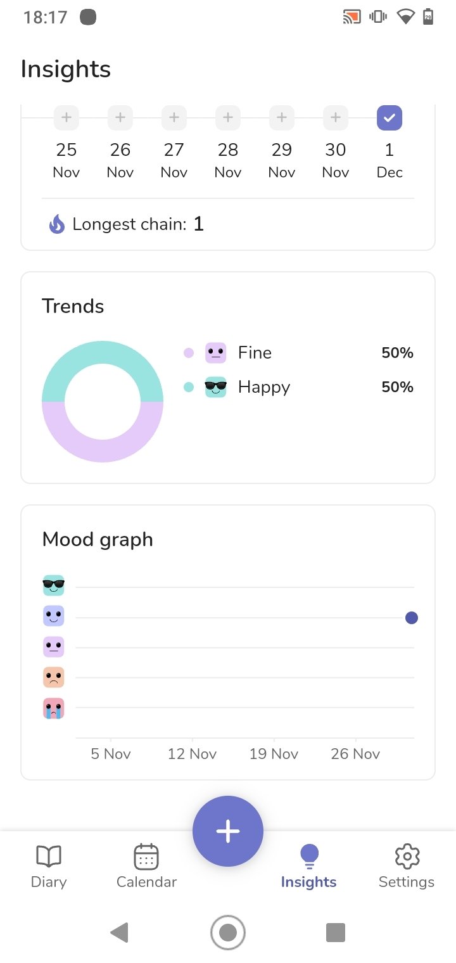This screenshot has height=963, width=456.
Task: Tap the blue smiling face in Mood graph
Action: pos(54,616)
